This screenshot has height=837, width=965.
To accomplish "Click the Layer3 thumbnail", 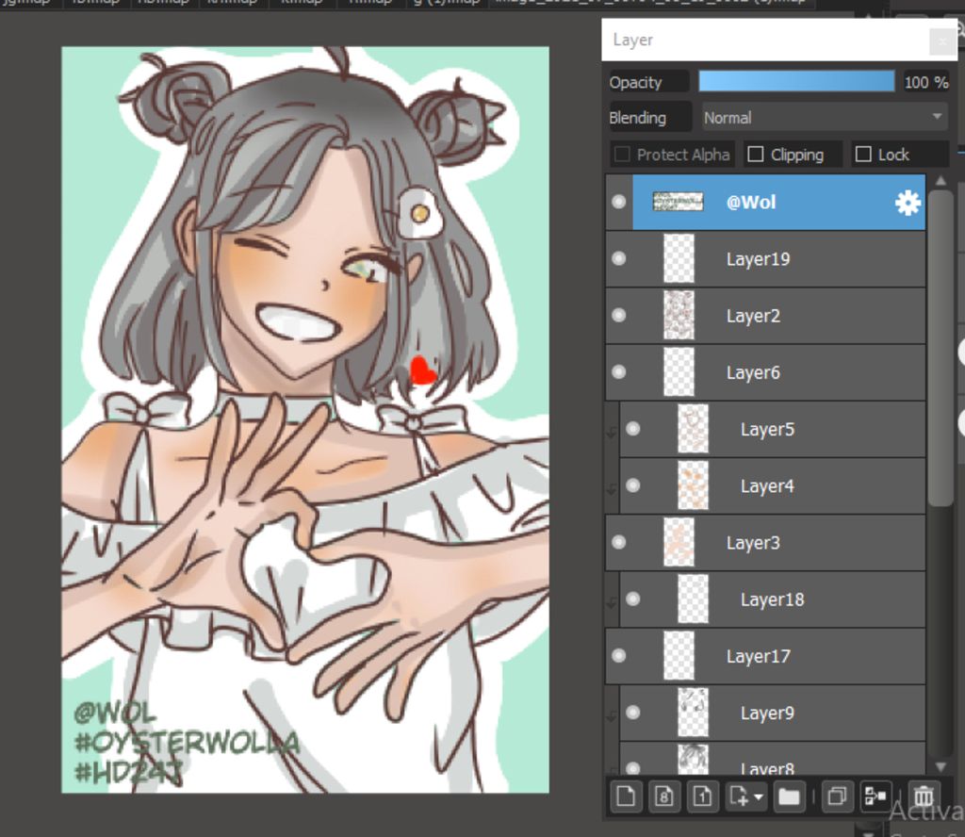I will 679,542.
